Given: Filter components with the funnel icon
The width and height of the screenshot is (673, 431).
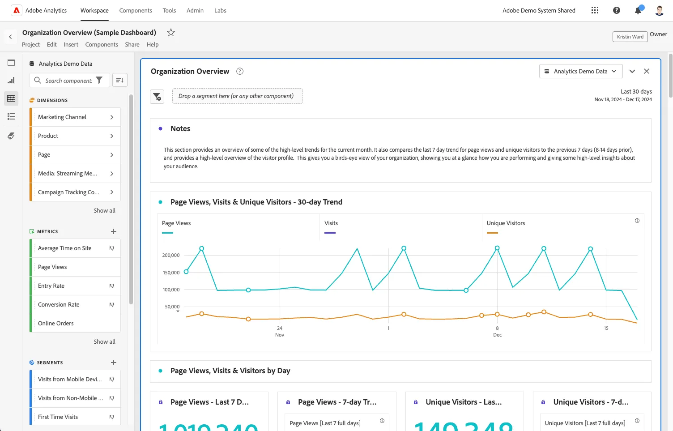Looking at the screenshot, I should pos(99,80).
